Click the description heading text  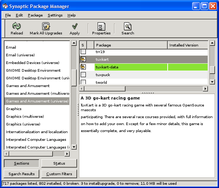coord(110,98)
